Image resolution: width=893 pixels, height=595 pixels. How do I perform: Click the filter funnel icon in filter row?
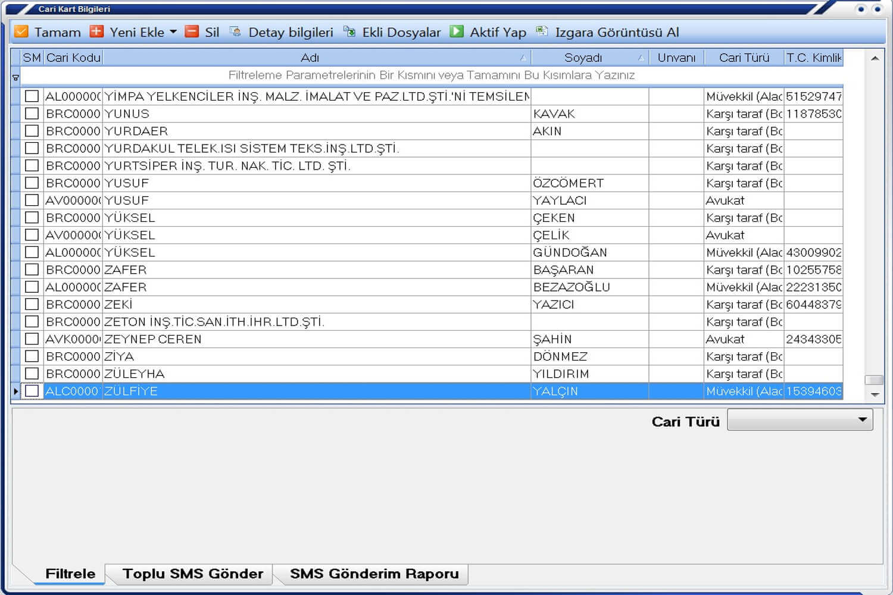[x=16, y=77]
